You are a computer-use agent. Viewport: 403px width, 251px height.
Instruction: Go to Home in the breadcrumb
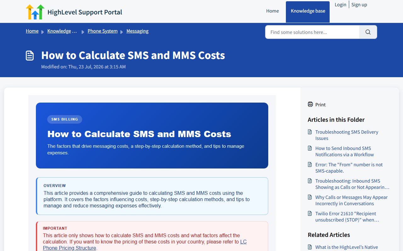coord(32,31)
